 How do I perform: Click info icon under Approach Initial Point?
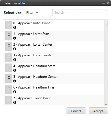click(15, 27)
